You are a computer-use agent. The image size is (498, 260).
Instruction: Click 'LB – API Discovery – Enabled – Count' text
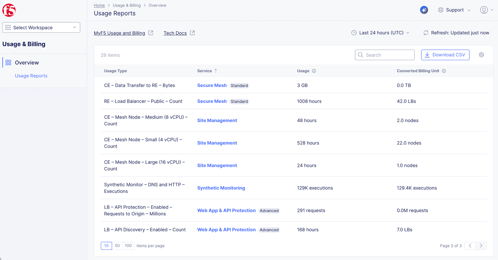tap(145, 230)
